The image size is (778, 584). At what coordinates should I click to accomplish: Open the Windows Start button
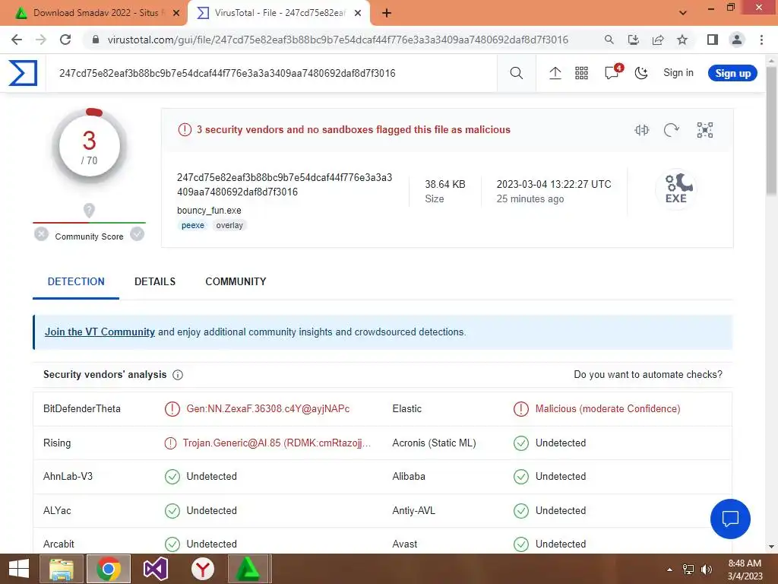click(19, 569)
